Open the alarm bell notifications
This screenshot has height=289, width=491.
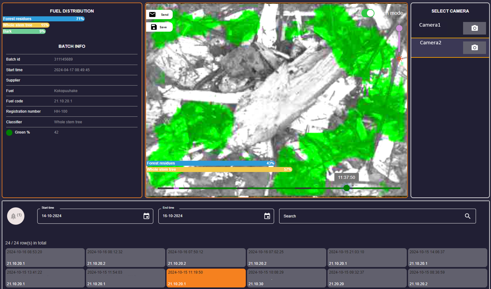tap(15, 216)
